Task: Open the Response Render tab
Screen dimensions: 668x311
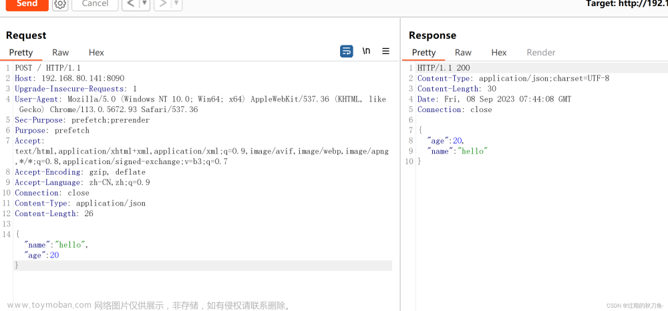Action: point(541,52)
